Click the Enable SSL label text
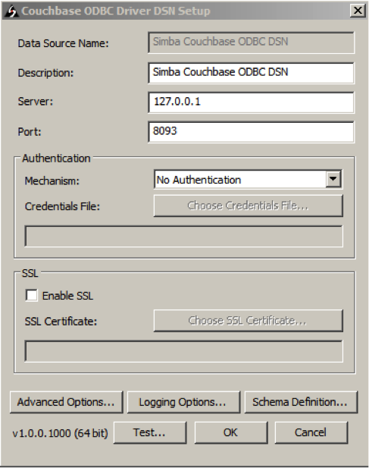Screen dimensions: 369x468 [x=67, y=296]
